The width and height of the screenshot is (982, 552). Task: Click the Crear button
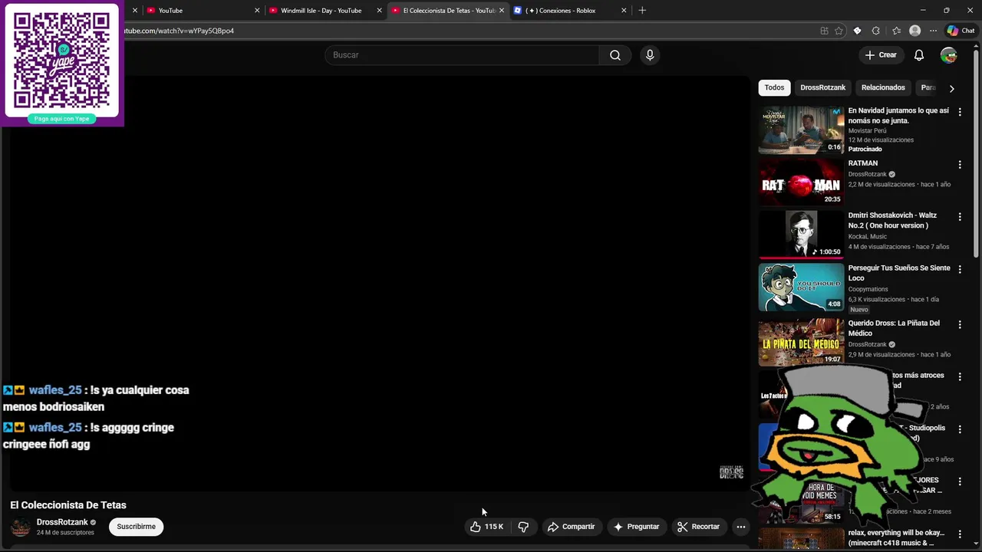(881, 55)
